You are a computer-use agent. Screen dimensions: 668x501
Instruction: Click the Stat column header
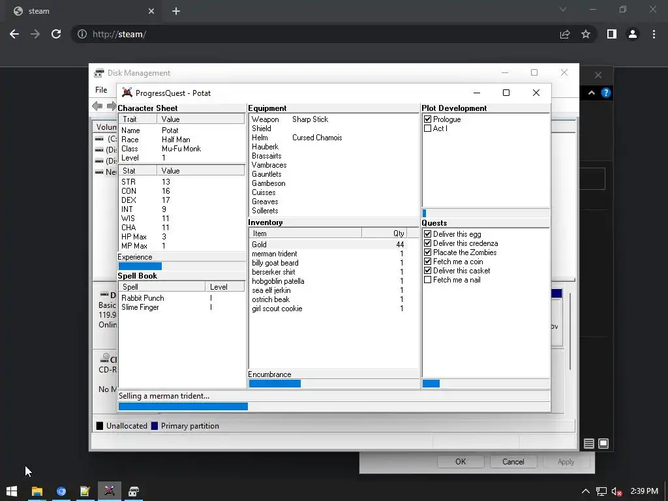tap(138, 171)
